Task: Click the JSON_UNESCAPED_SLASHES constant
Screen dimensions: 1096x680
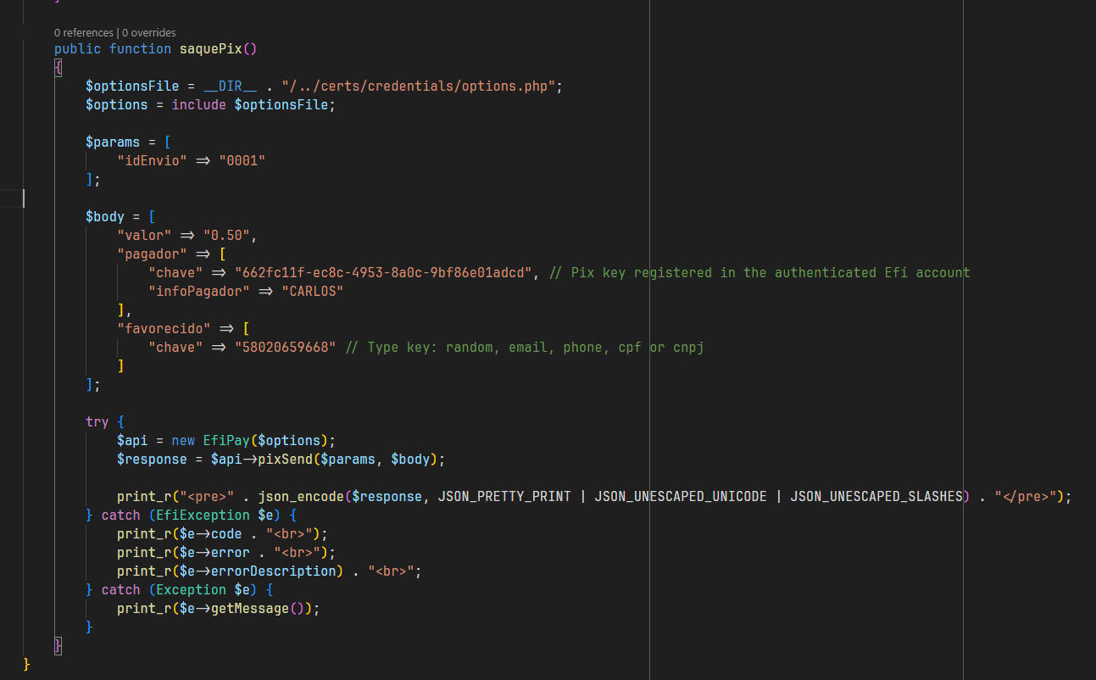Action: [x=876, y=497]
